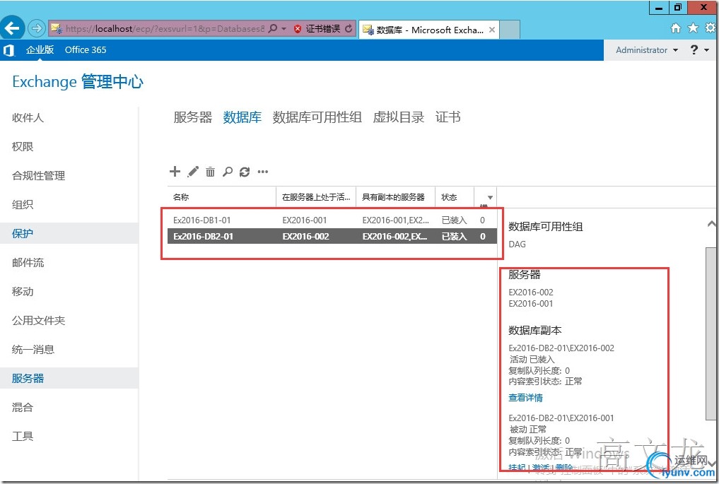Open 统一消息 in the left navigation
This screenshot has height=484, width=719.
tap(33, 350)
